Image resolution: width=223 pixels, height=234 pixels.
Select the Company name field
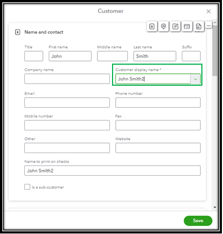(x=67, y=79)
